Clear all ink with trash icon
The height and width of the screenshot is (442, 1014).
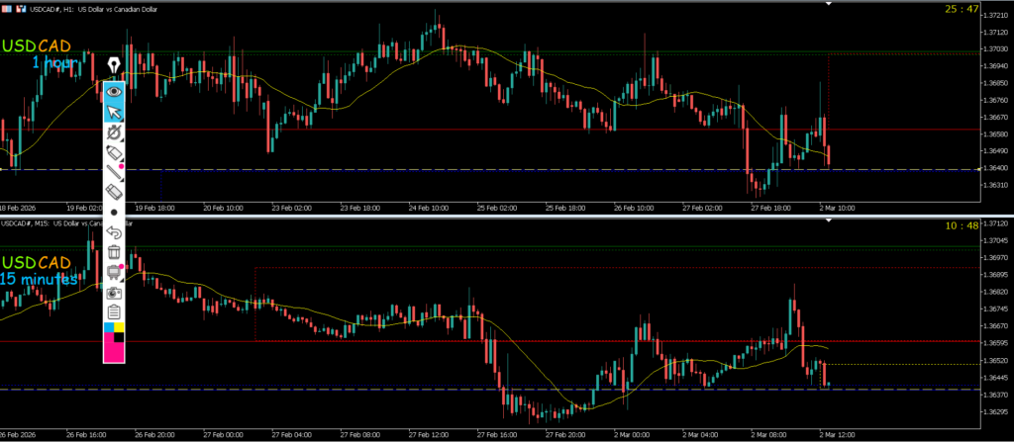(114, 253)
